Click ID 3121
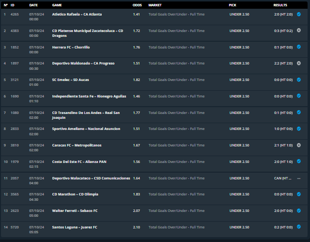This screenshot has height=242, width=310. tap(15, 80)
